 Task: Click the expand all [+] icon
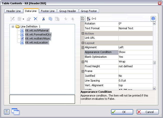point(94,19)
